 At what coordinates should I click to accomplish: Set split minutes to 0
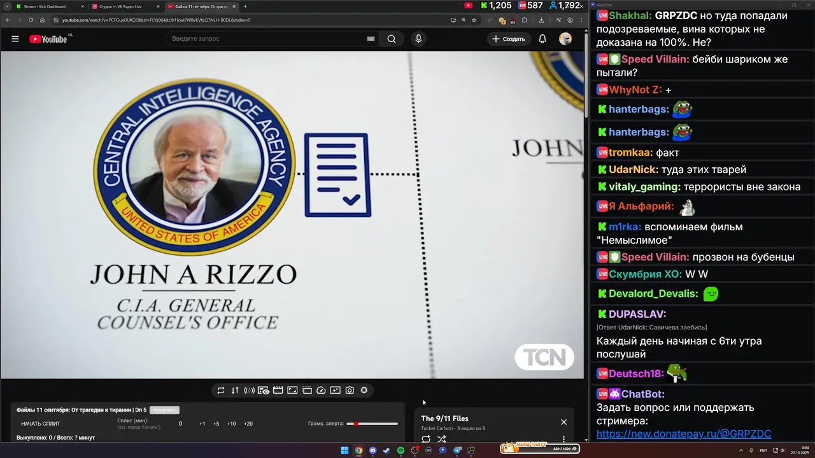click(180, 424)
